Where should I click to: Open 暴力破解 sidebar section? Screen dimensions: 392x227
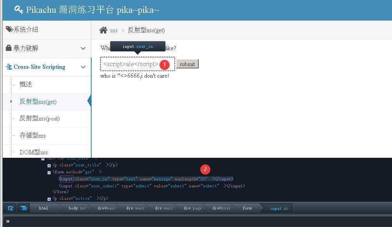coord(47,48)
